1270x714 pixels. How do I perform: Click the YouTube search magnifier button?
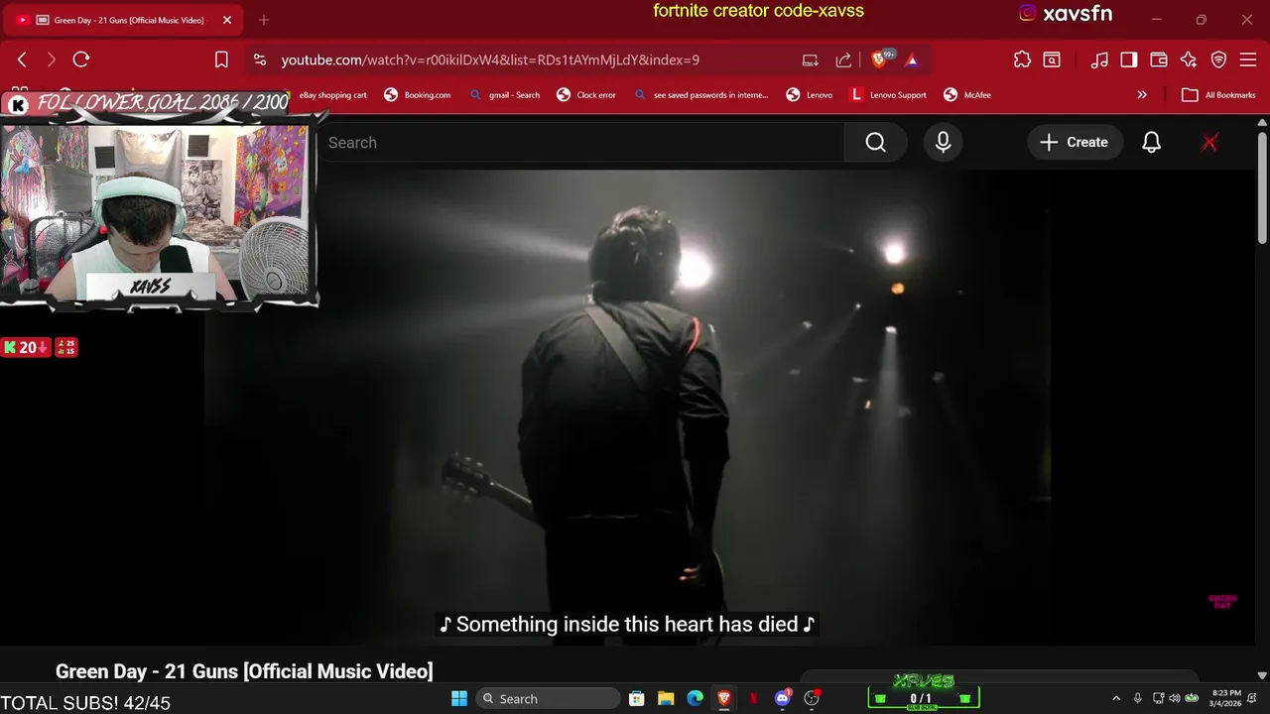click(x=875, y=143)
